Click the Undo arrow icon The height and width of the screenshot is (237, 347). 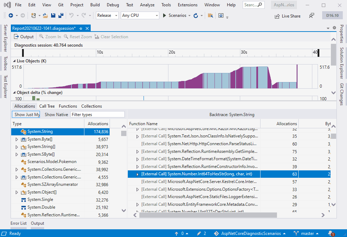71,15
